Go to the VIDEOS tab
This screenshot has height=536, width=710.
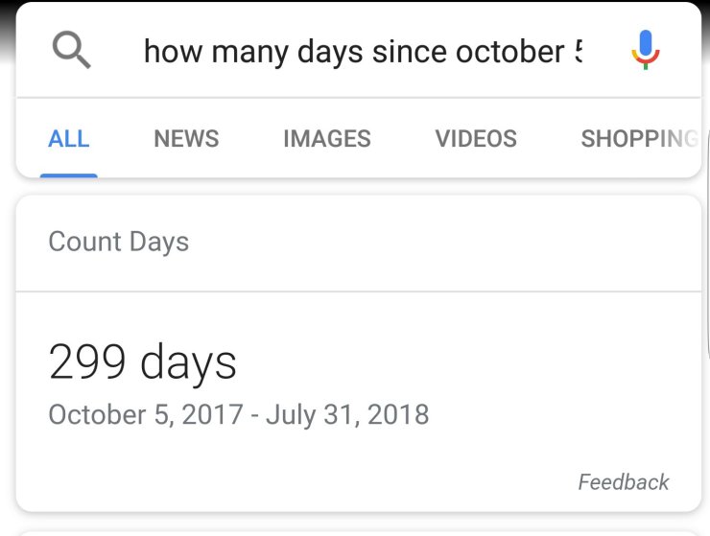click(x=476, y=139)
